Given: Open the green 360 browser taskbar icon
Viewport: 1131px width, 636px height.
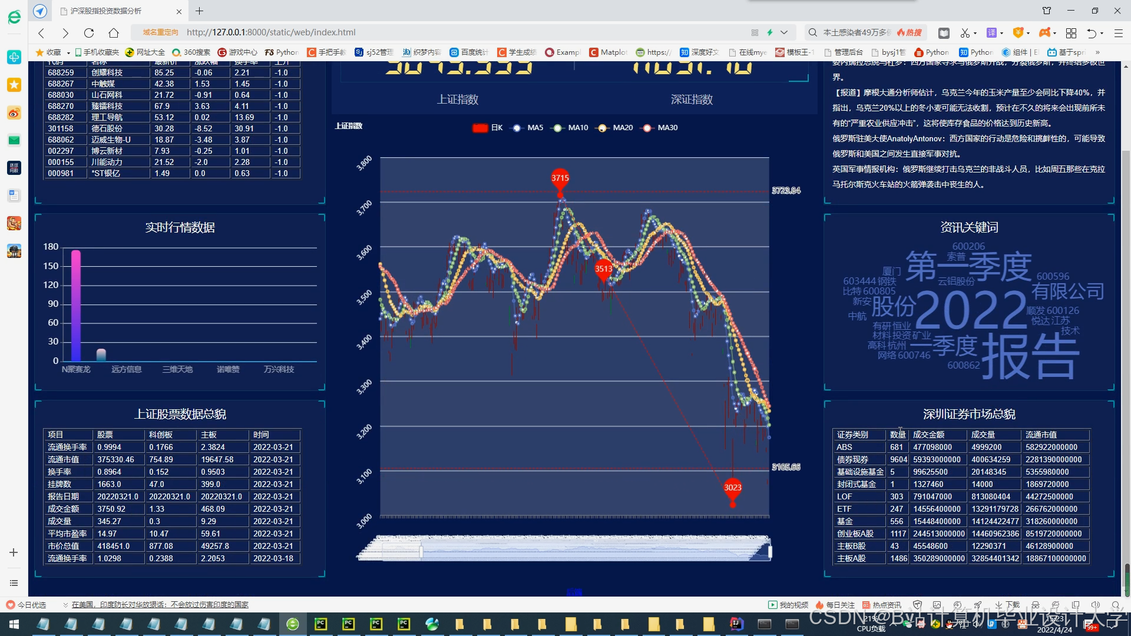Looking at the screenshot, I should pyautogui.click(x=293, y=624).
